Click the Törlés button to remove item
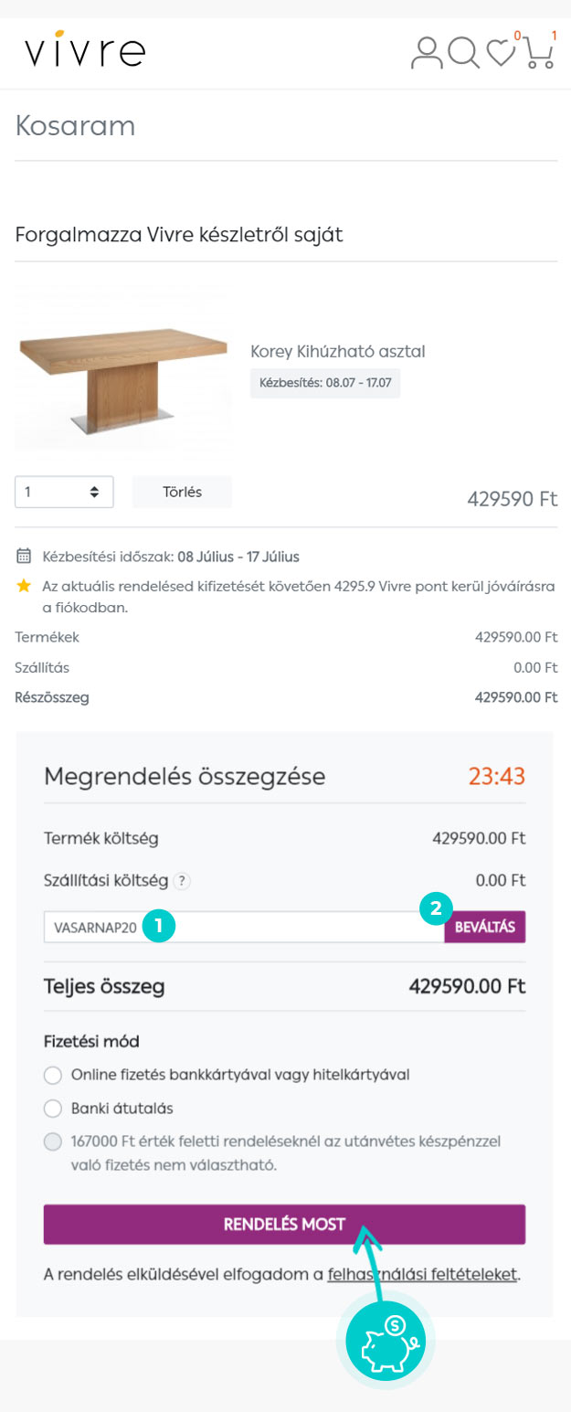 click(x=182, y=492)
